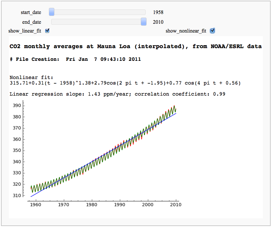Click the 390 label on the y-axis

(x=17, y=106)
